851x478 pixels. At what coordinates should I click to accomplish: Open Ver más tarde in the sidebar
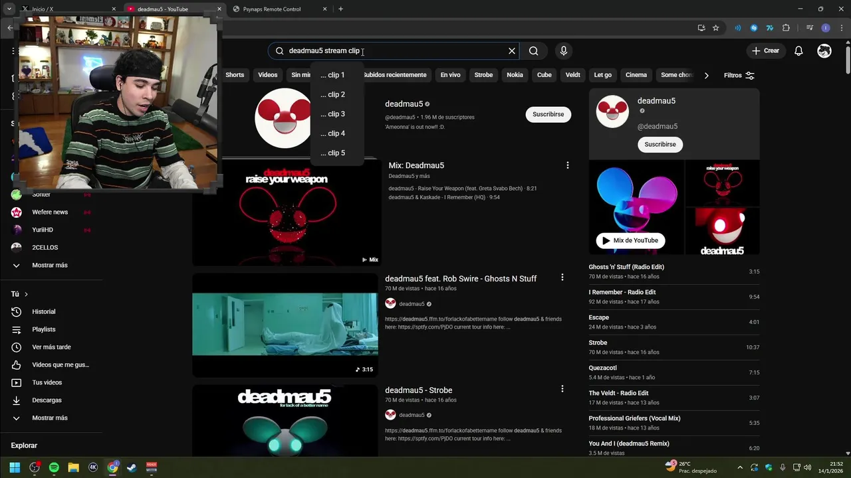51,347
